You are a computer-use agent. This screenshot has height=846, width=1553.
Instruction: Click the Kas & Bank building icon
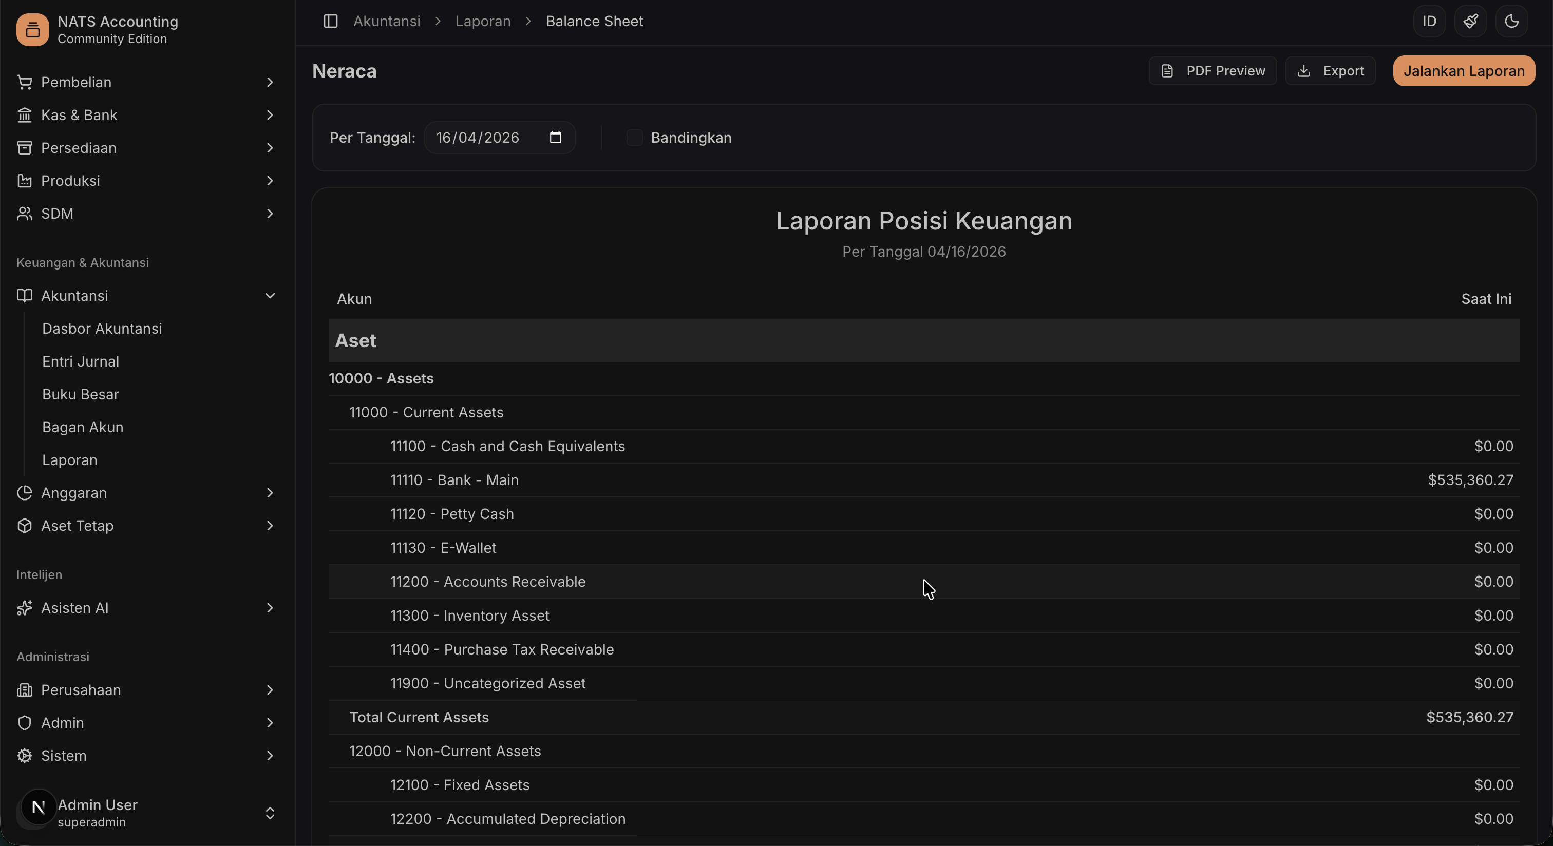click(x=25, y=115)
